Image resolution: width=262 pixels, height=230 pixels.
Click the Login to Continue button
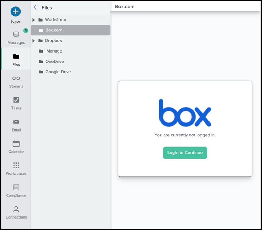[185, 153]
